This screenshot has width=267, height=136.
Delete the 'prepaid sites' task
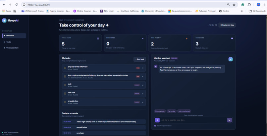click(x=143, y=102)
